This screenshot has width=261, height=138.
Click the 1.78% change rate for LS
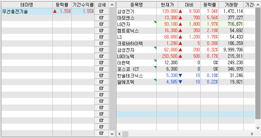[x=212, y=37]
